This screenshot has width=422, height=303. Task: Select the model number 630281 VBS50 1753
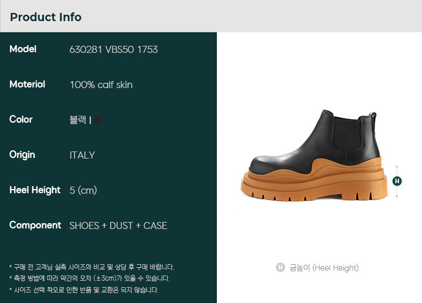(114, 49)
